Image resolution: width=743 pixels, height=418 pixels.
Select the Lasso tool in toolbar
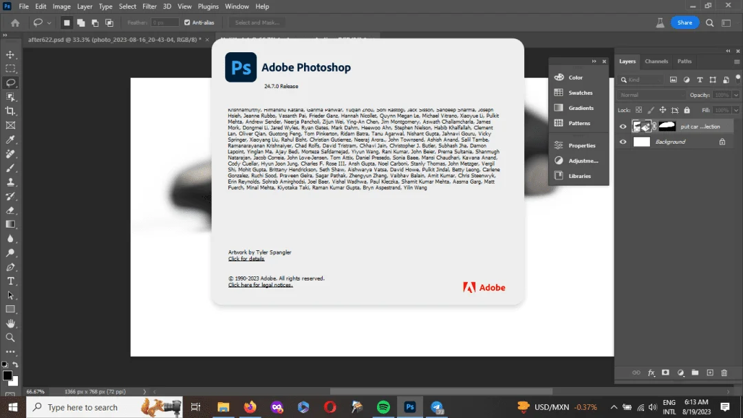click(x=10, y=82)
